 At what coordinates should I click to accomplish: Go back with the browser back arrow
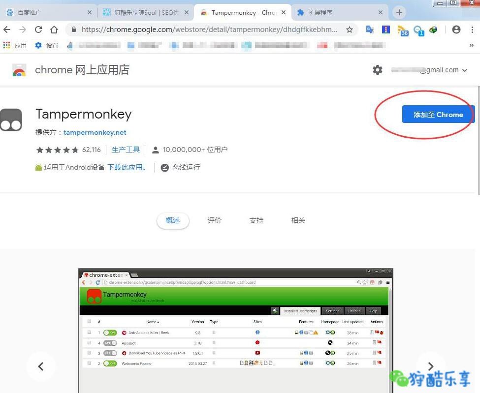click(7, 30)
